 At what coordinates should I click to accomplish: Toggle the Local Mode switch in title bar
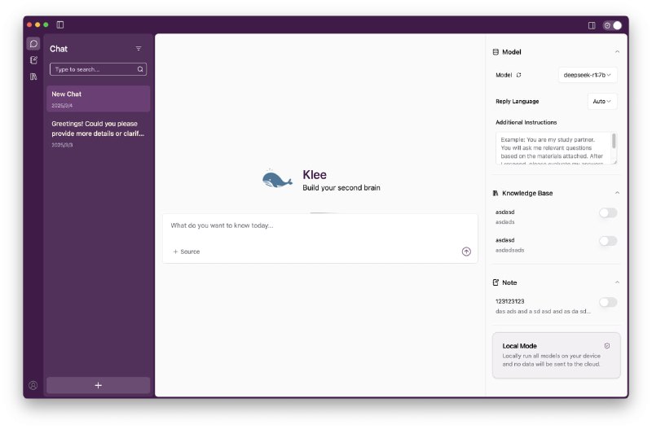(x=612, y=25)
